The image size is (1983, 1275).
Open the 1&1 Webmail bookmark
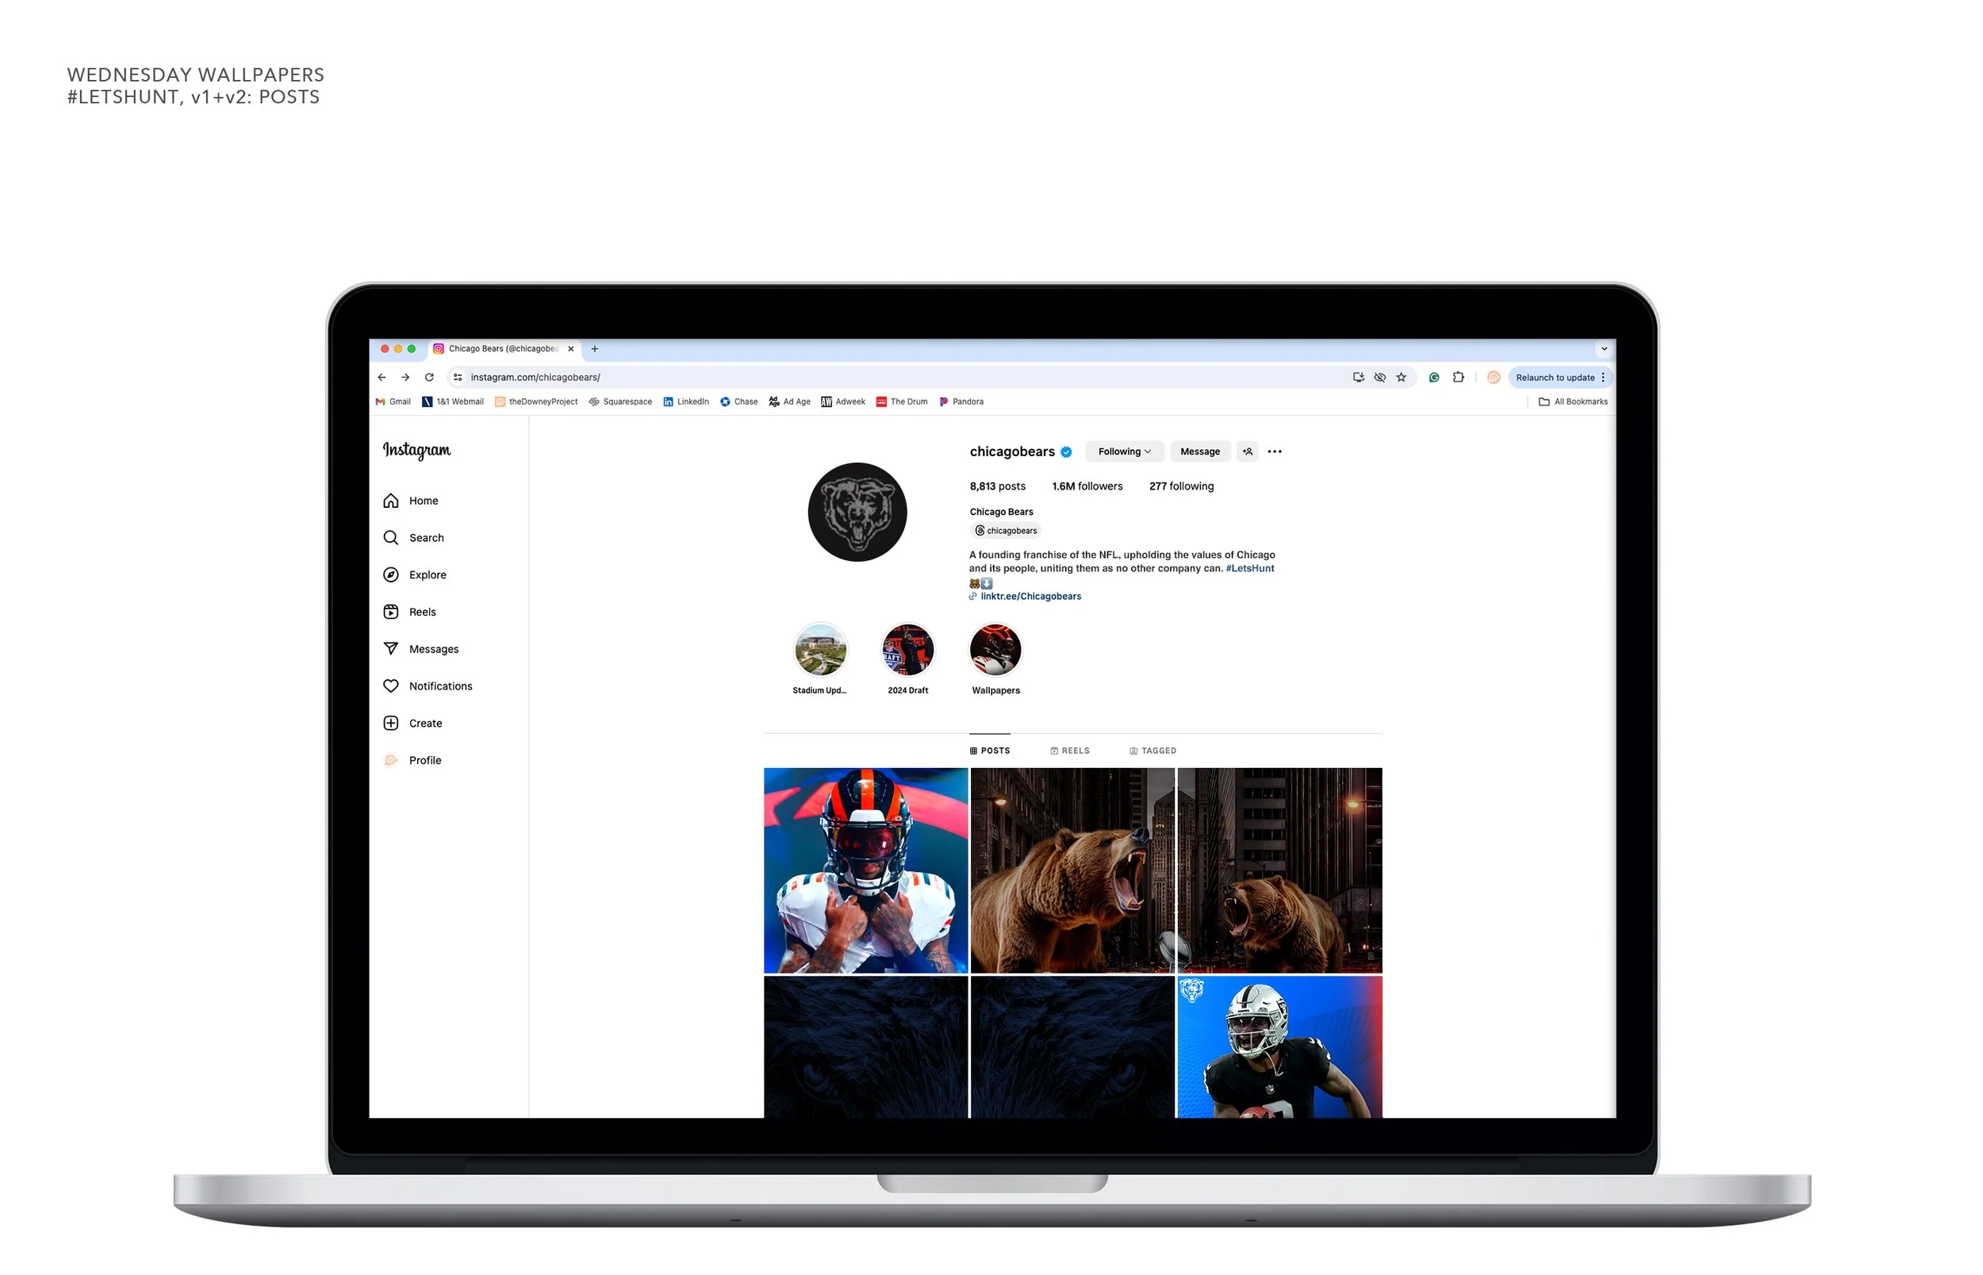453,402
